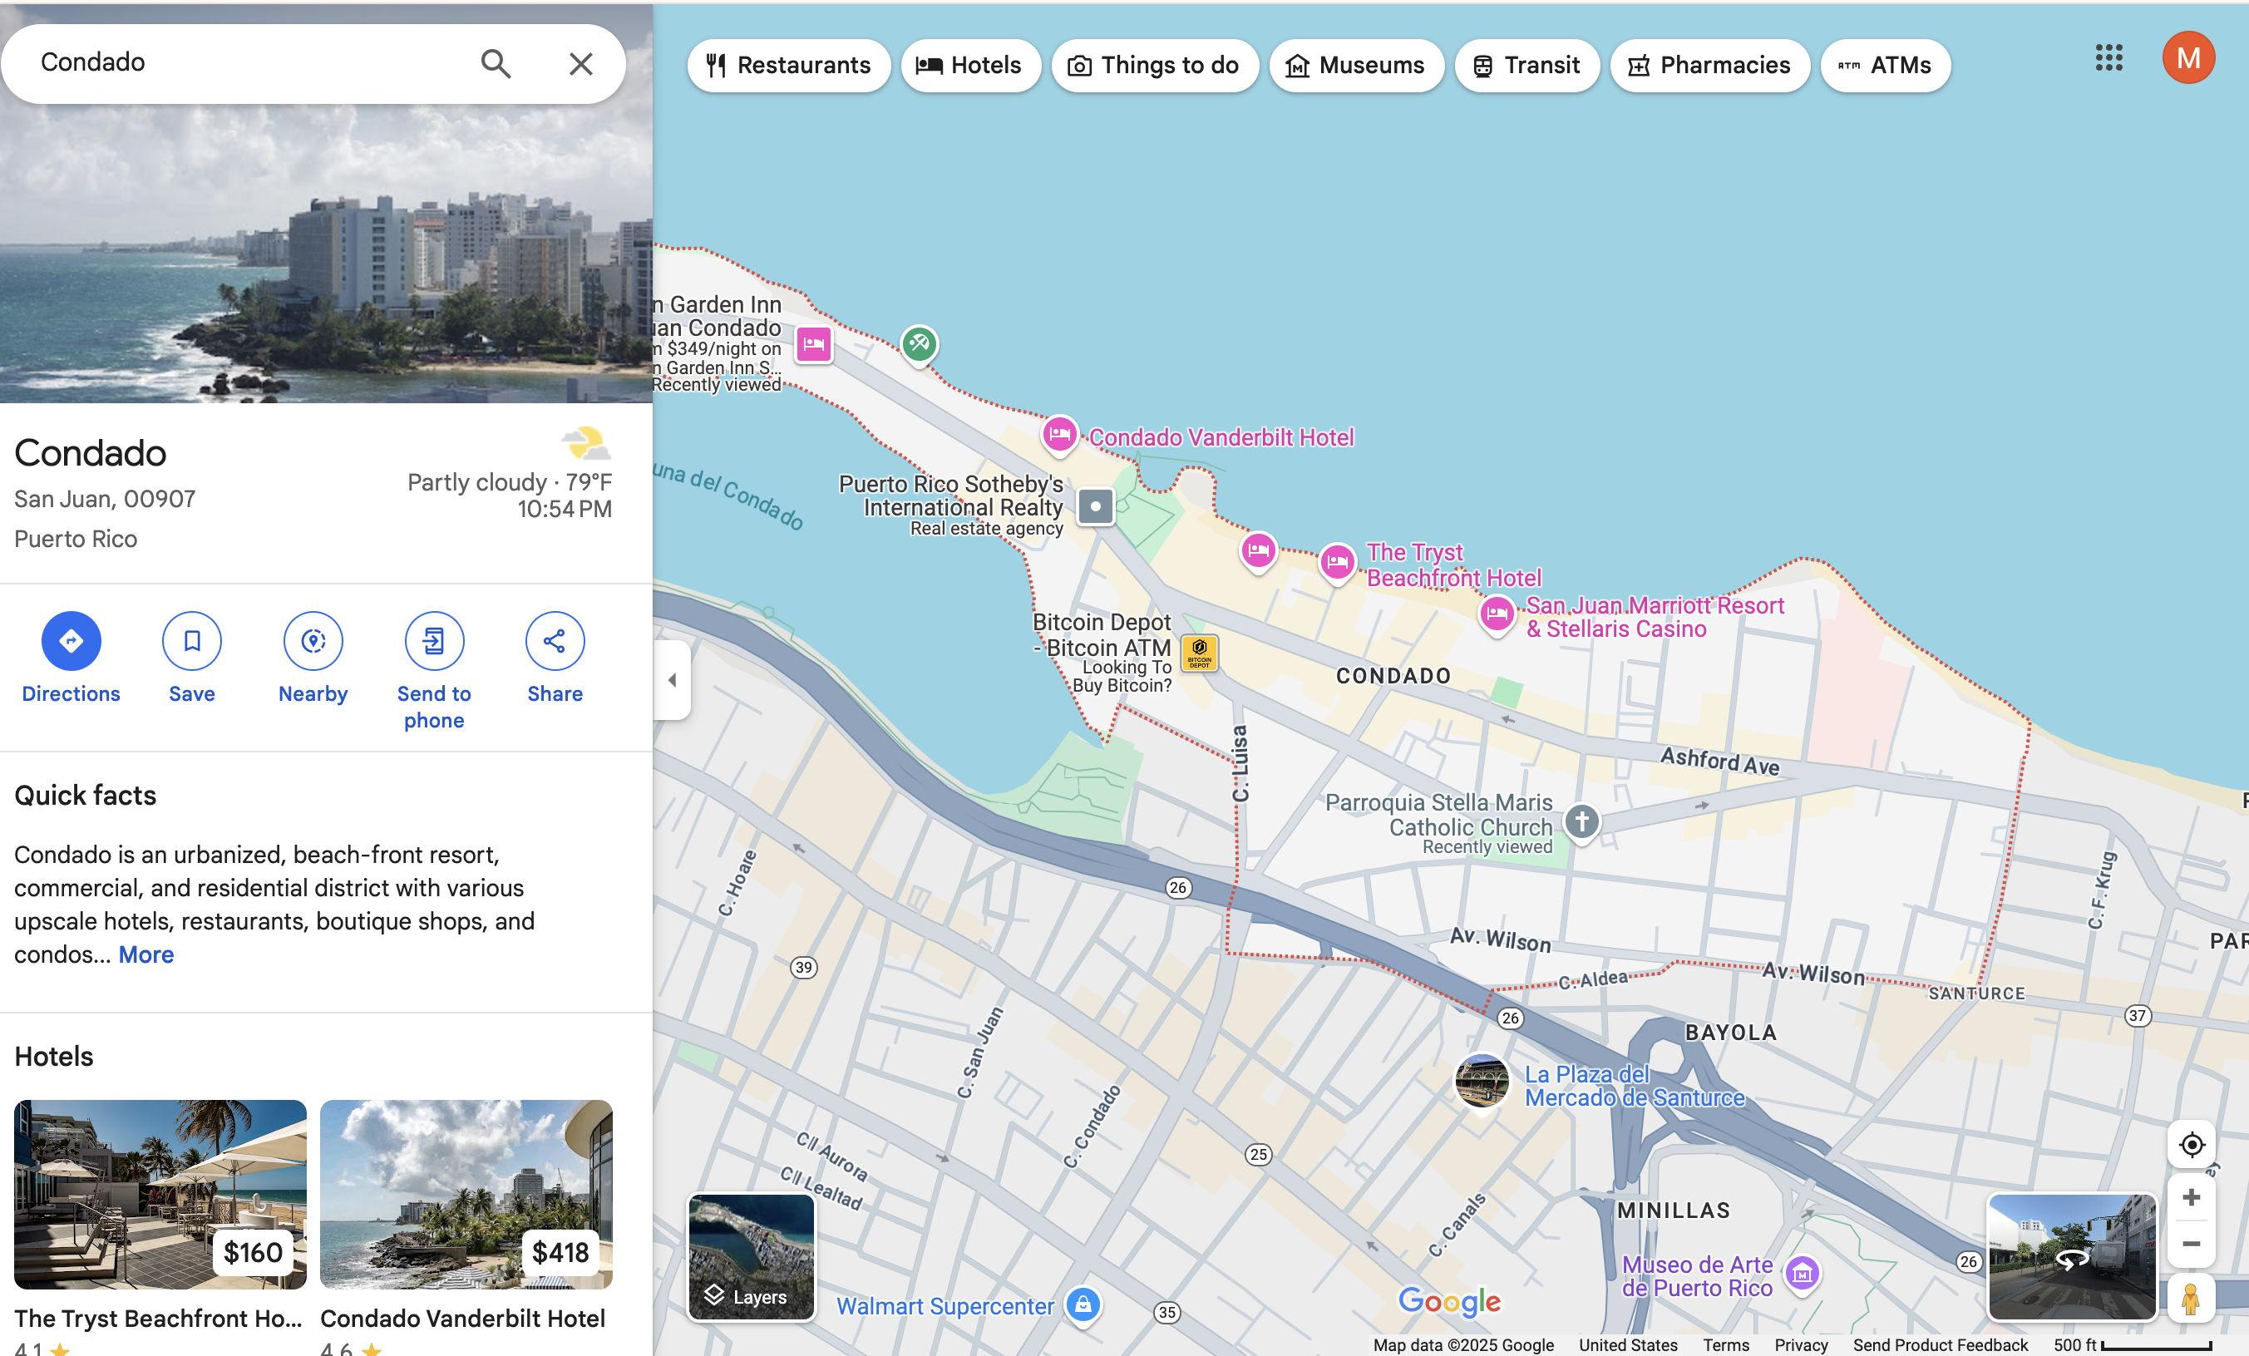Click the Museo de Arte marker

click(x=1802, y=1274)
